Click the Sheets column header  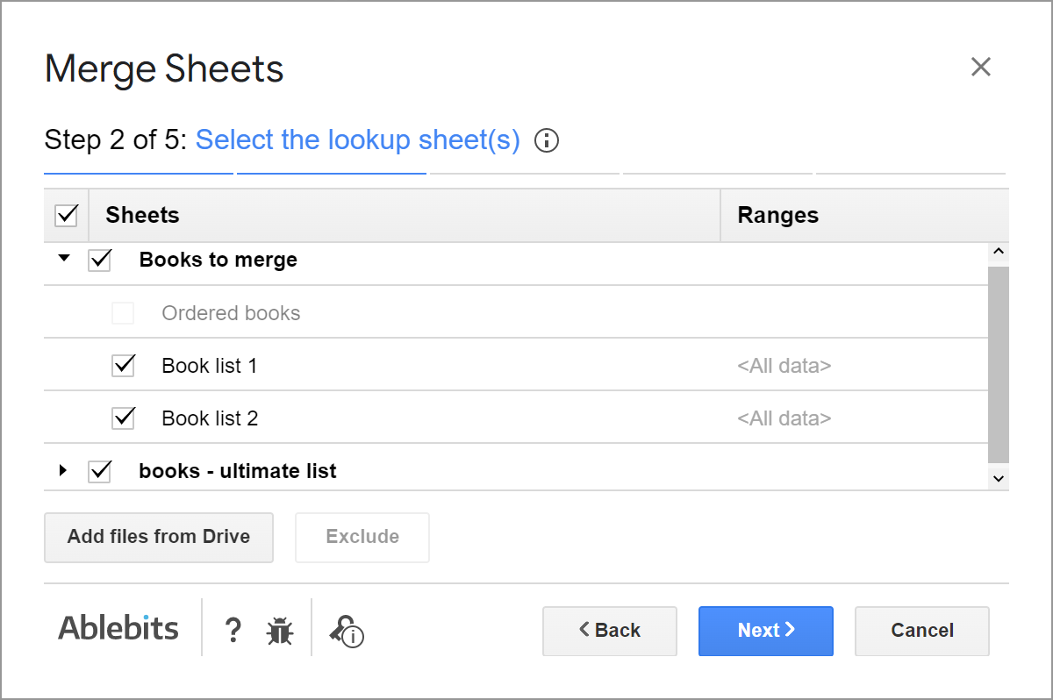[141, 214]
